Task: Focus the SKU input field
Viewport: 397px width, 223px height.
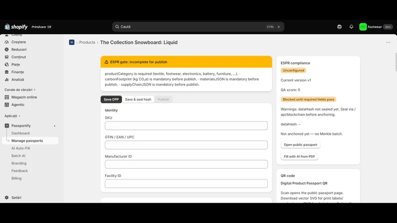Action: click(186, 126)
